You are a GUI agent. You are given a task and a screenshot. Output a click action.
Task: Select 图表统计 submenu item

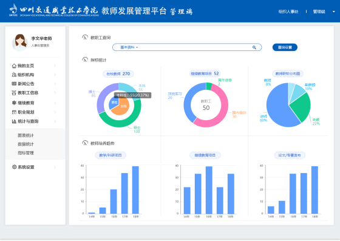pyautogui.click(x=25, y=135)
